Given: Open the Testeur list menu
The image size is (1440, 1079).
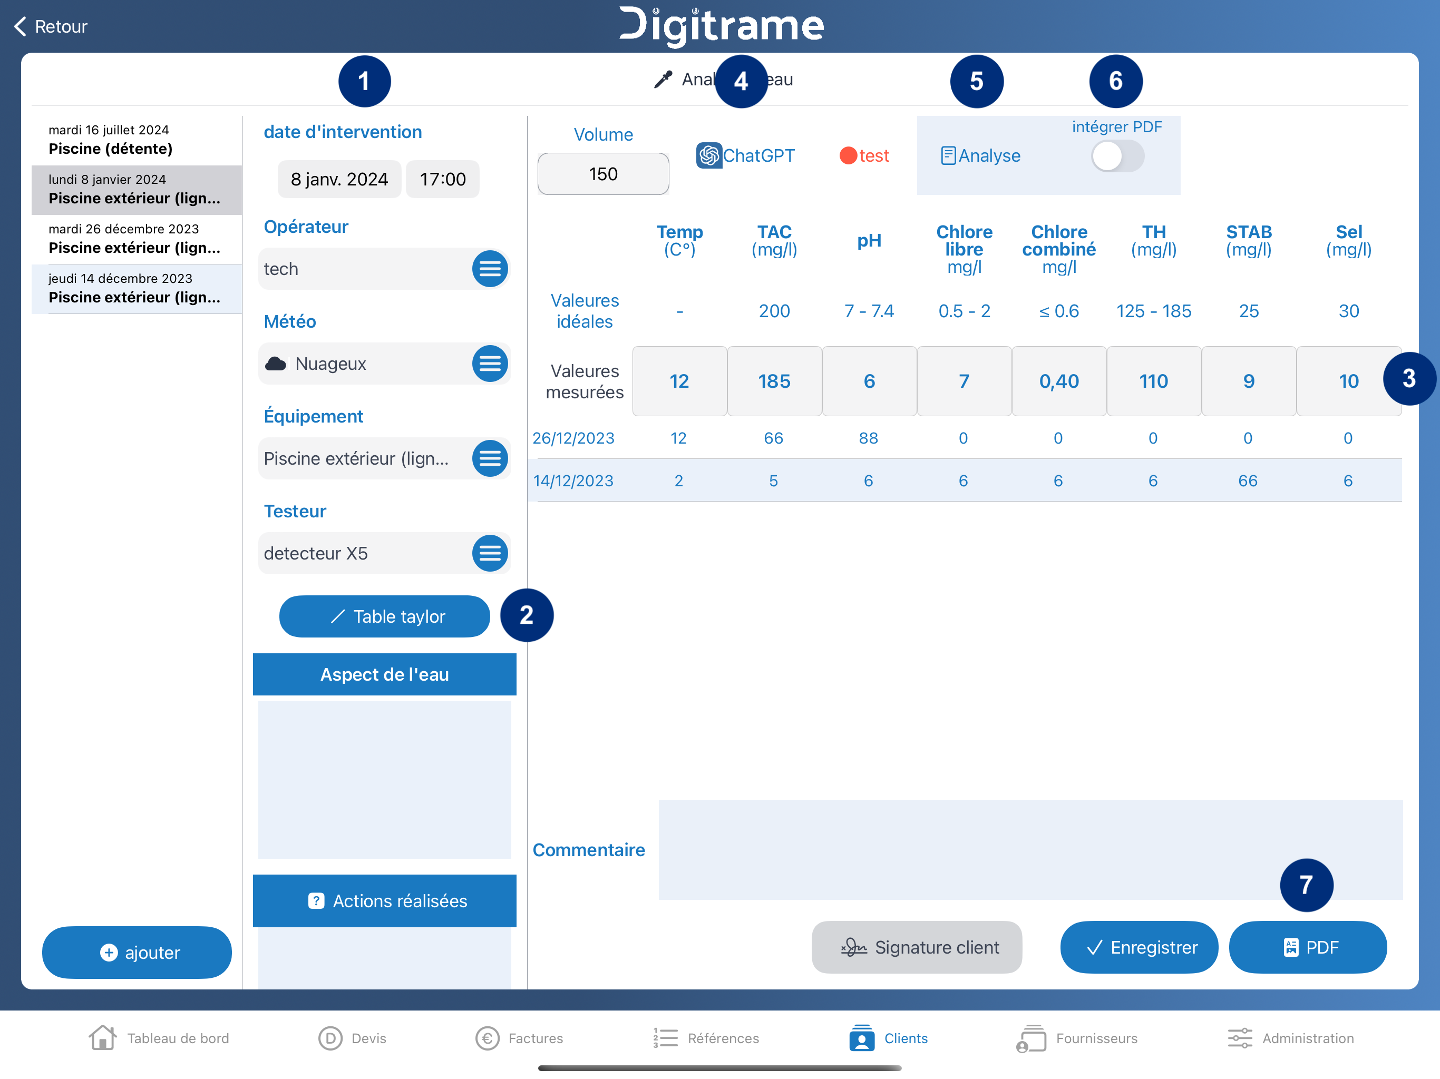Looking at the screenshot, I should (490, 554).
